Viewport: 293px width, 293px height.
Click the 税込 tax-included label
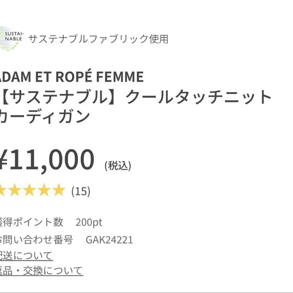(x=118, y=166)
